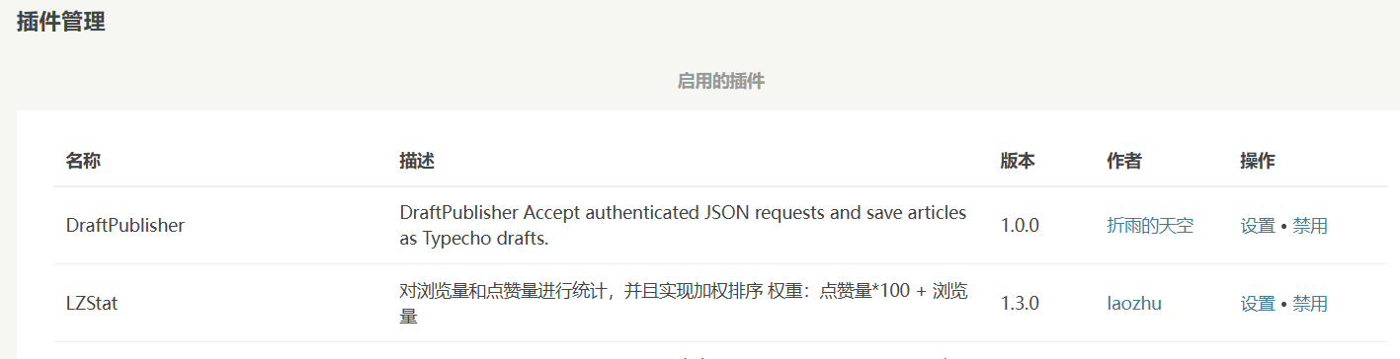Open 设置 for the DraftPublisher plugin
This screenshot has height=359, width=1400.
tap(1258, 226)
